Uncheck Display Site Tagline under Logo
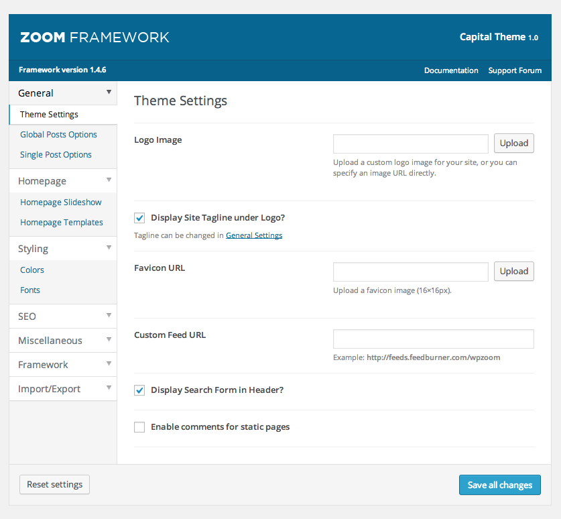 click(139, 218)
